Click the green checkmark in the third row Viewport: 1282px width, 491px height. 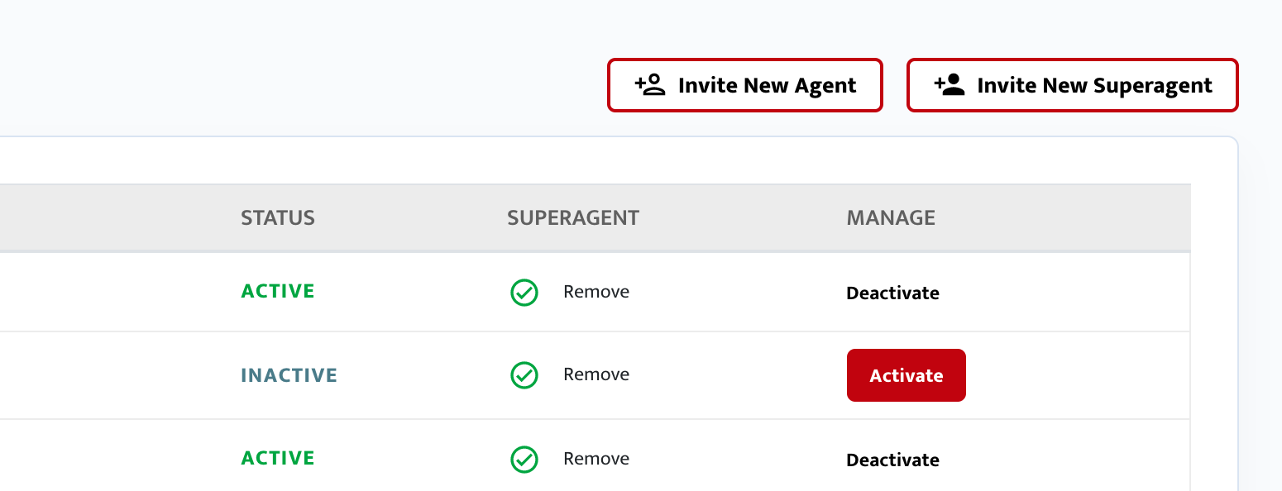524,460
